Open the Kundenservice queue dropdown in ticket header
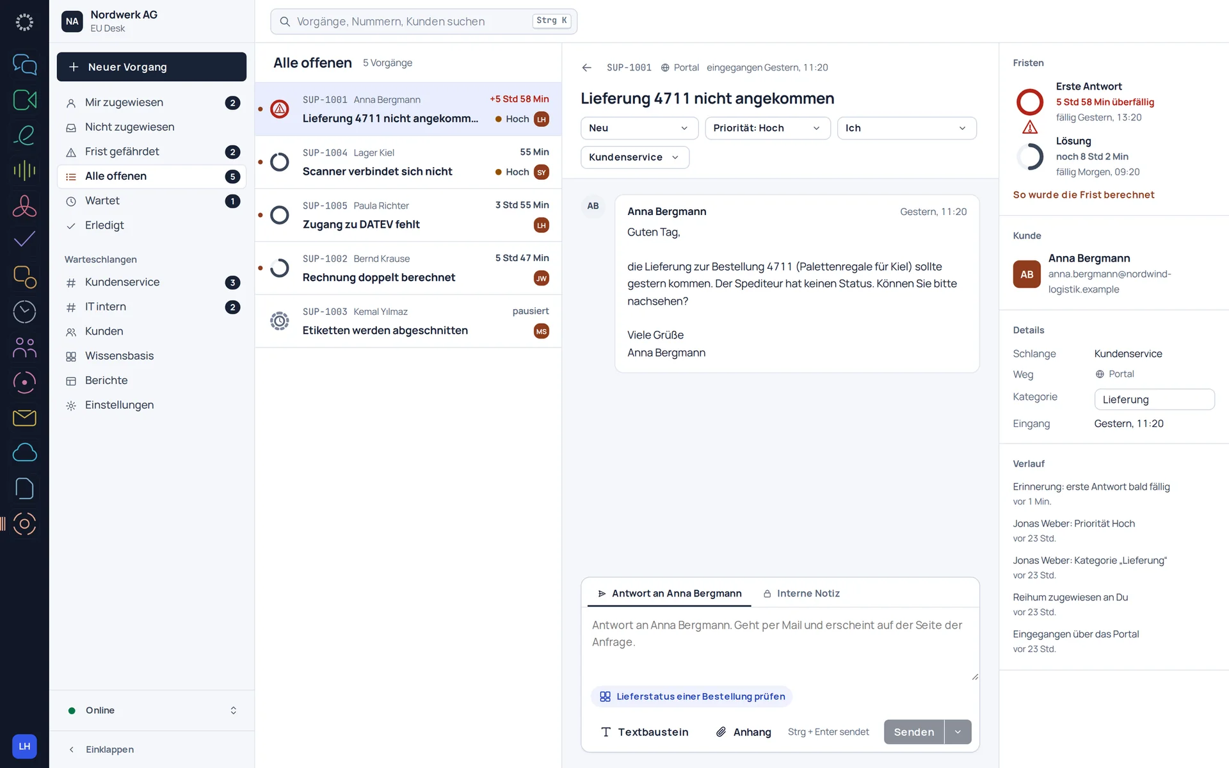 coord(634,157)
